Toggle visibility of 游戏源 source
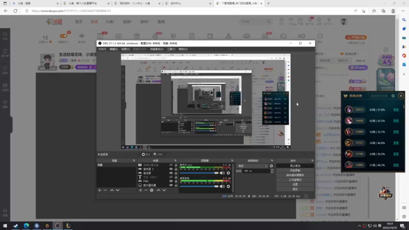The image size is (409, 230). click(x=171, y=173)
